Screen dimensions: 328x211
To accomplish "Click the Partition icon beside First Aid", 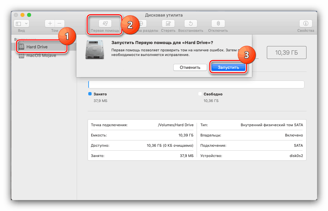I will 141,24.
